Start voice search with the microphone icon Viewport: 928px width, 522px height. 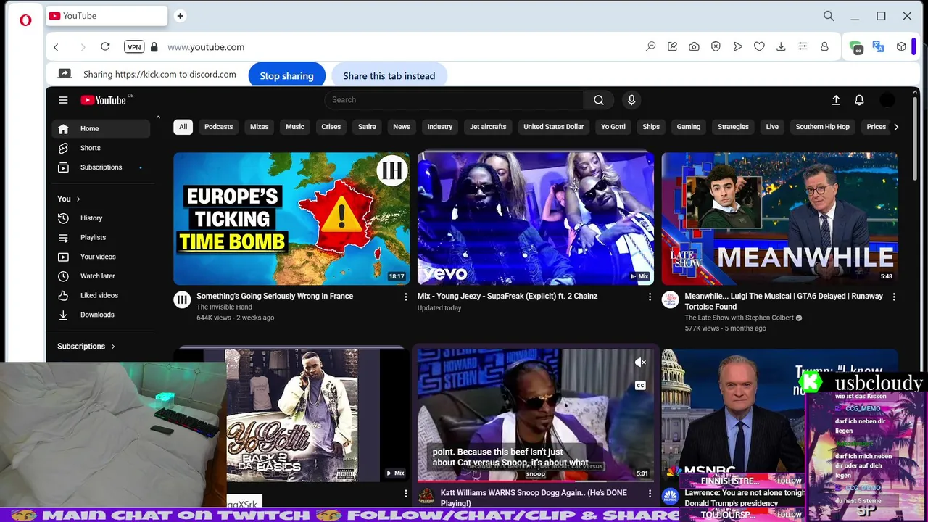[x=631, y=100]
